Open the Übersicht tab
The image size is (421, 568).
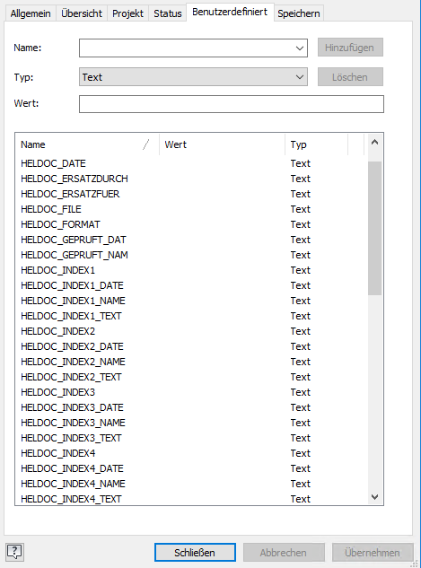click(x=82, y=13)
